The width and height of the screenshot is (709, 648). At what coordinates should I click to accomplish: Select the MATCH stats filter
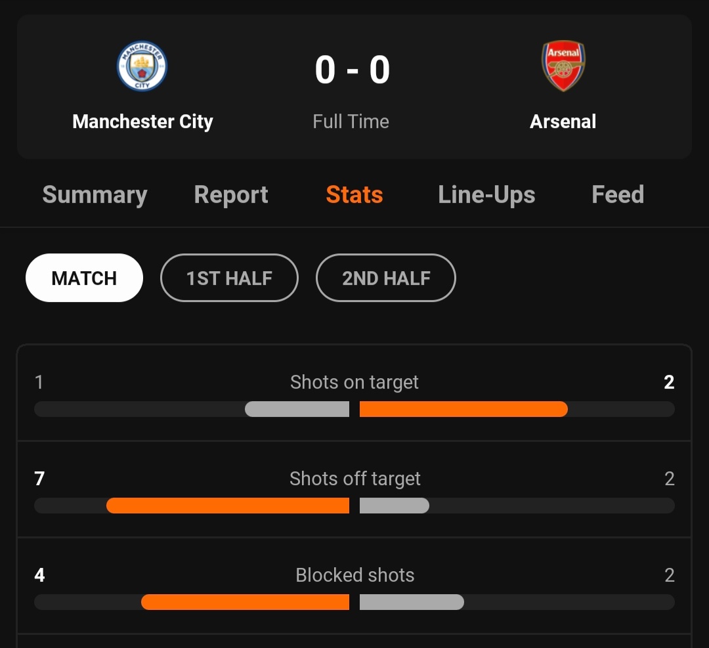84,278
